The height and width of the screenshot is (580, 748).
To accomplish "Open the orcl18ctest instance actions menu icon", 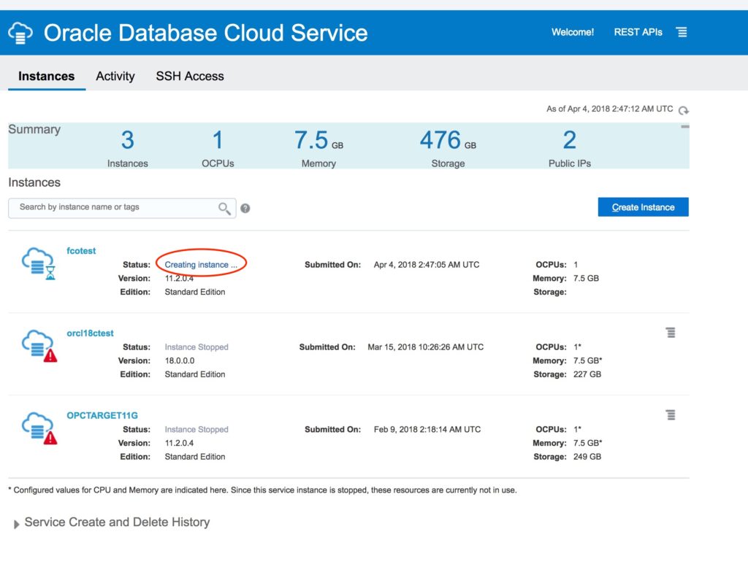I will 670,333.
